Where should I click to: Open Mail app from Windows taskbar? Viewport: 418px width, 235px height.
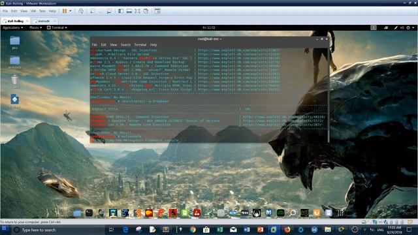coord(233,230)
